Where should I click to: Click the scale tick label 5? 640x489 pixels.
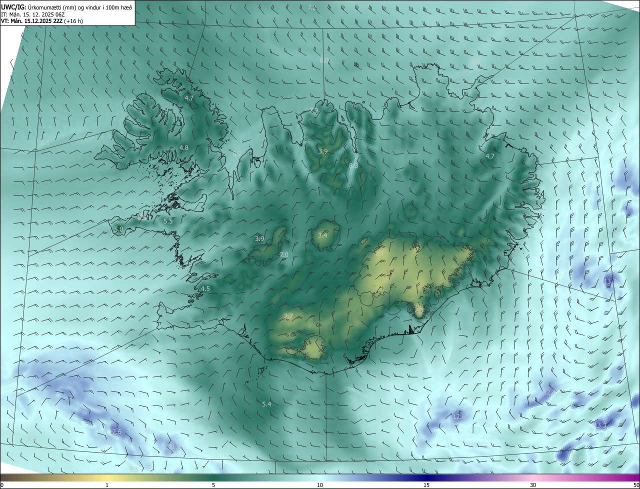tap(213, 485)
